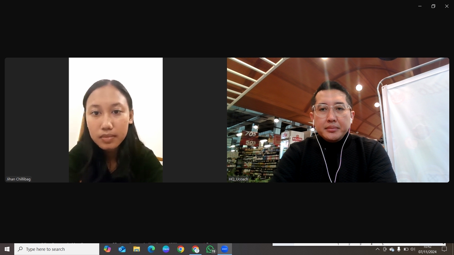Viewport: 454px width, 255px height.
Task: Open the Canva app icon
Action: (x=166, y=249)
